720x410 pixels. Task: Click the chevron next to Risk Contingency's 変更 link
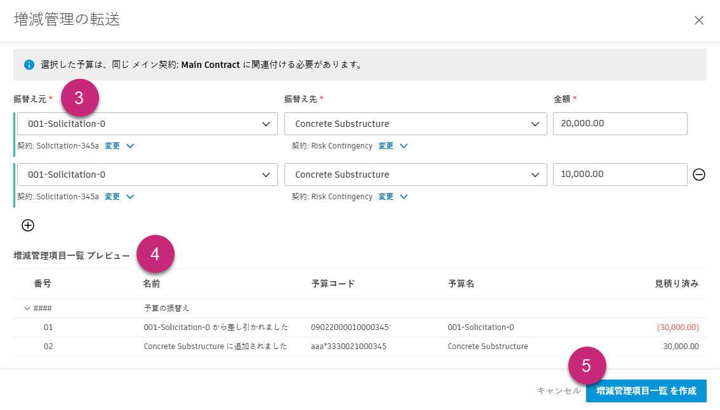[404, 145]
